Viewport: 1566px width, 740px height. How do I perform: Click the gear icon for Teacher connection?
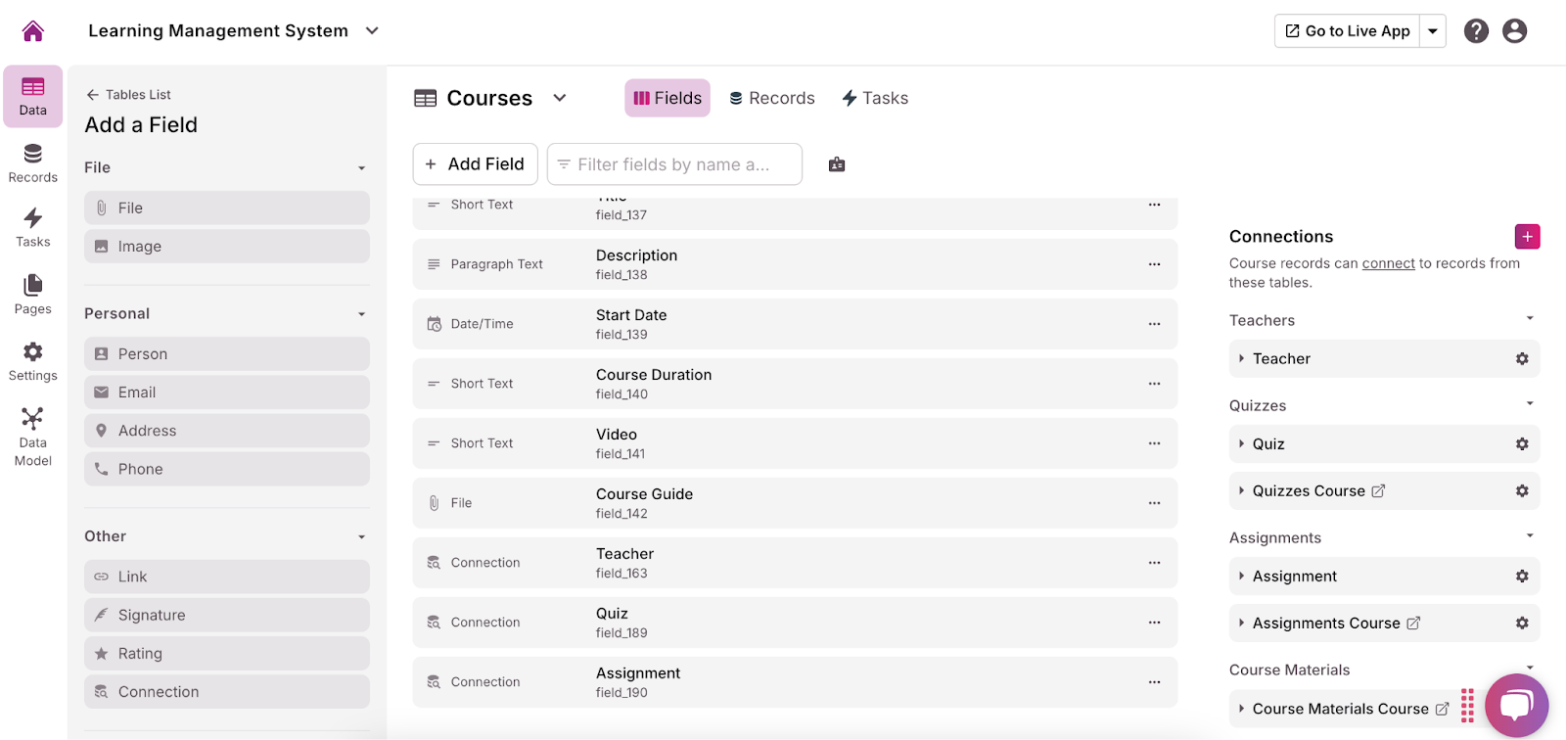click(1522, 359)
